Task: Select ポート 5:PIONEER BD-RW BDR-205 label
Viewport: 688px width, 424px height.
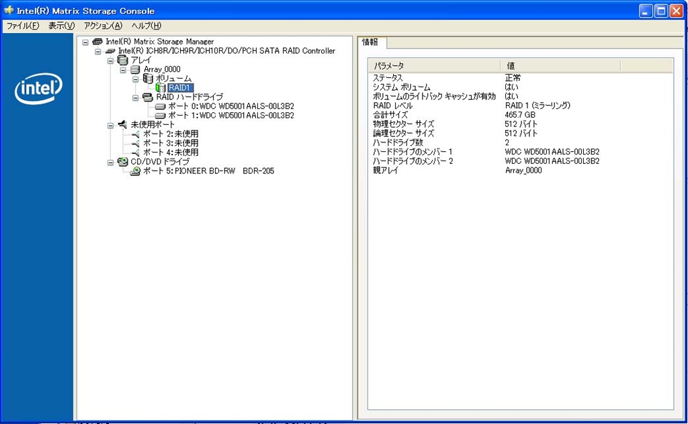Action: [209, 171]
